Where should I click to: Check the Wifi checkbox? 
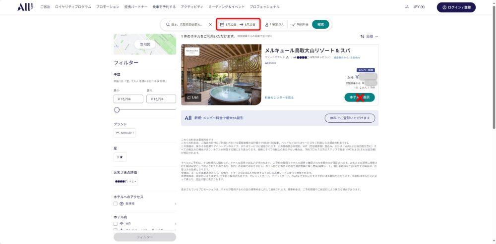click(116, 224)
